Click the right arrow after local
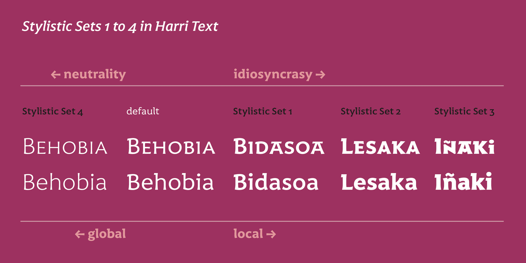 tap(271, 234)
